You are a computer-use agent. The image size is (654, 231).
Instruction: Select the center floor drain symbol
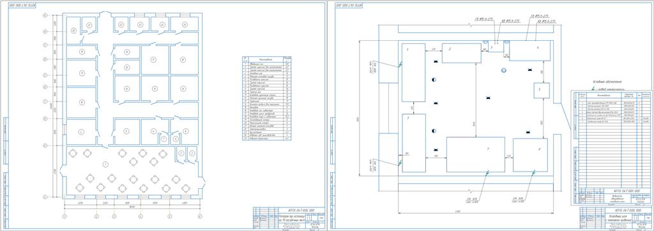click(x=488, y=98)
